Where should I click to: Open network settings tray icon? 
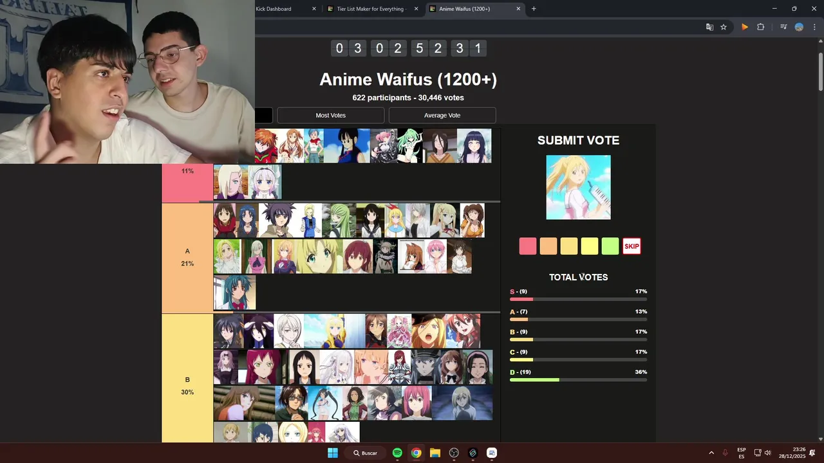(758, 453)
